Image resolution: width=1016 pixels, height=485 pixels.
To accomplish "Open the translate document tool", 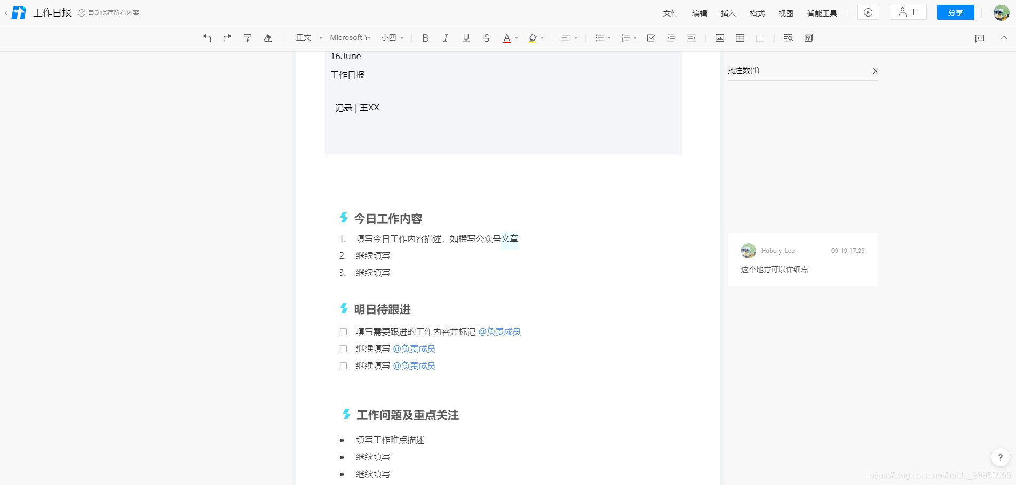I will [x=808, y=38].
